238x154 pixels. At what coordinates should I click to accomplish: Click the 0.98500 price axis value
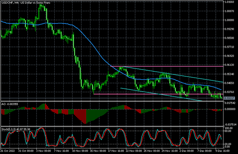pos(229,38)
